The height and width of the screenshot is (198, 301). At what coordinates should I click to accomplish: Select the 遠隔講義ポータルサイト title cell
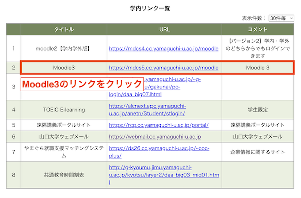(x=64, y=125)
